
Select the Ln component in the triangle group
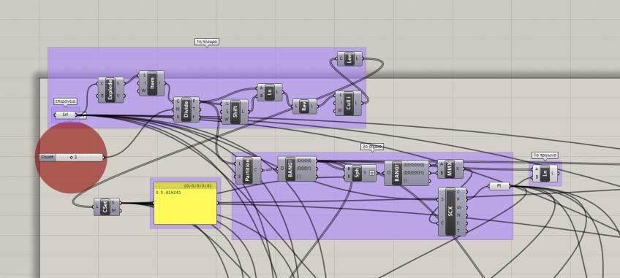tap(545, 173)
